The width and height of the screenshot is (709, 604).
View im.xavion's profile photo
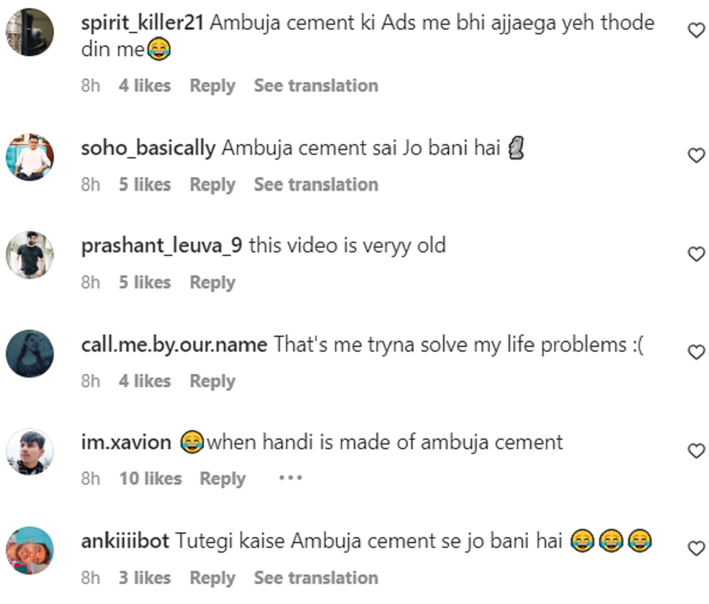(x=30, y=452)
